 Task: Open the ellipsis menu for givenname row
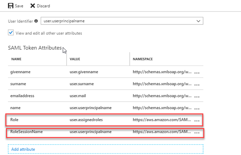pyautogui.click(x=197, y=73)
